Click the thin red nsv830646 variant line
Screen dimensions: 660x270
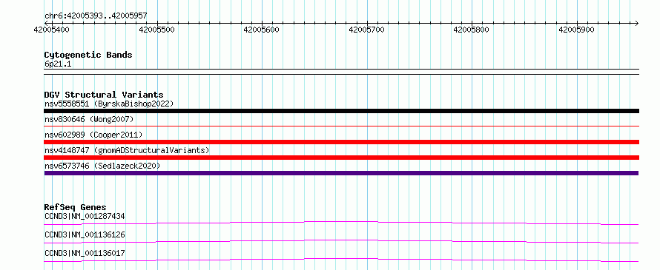point(341,126)
